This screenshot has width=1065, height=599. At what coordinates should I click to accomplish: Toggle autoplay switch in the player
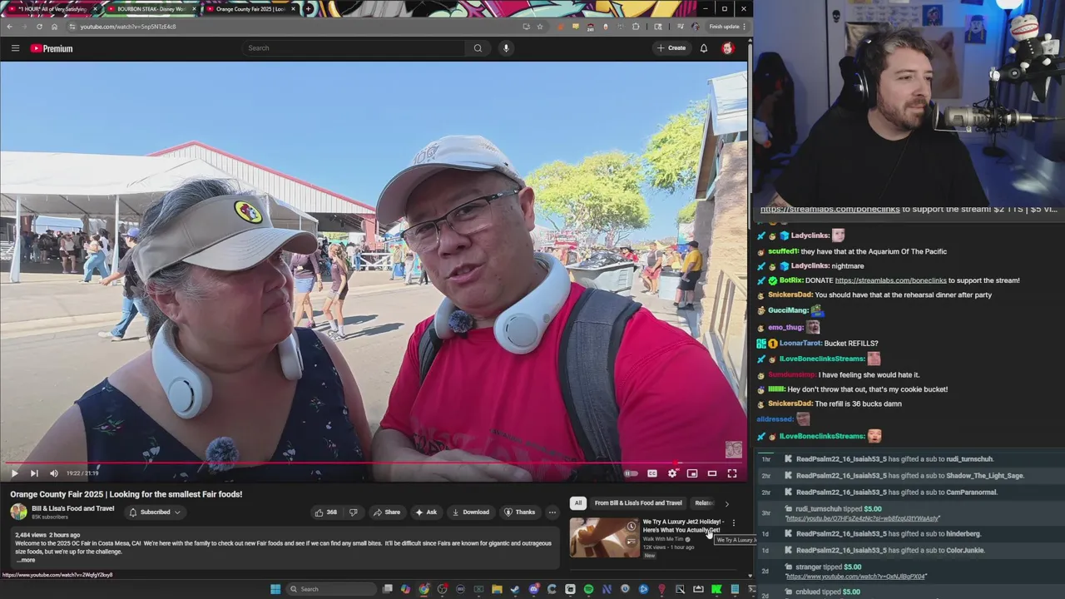tap(632, 473)
